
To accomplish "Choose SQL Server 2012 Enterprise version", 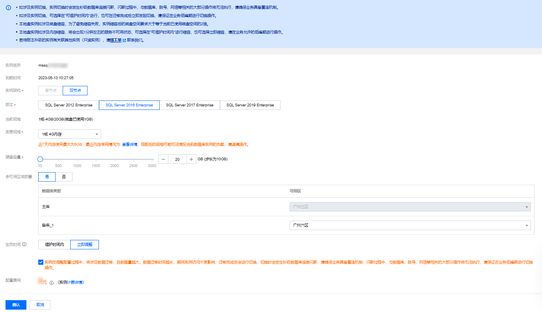I will [x=69, y=105].
